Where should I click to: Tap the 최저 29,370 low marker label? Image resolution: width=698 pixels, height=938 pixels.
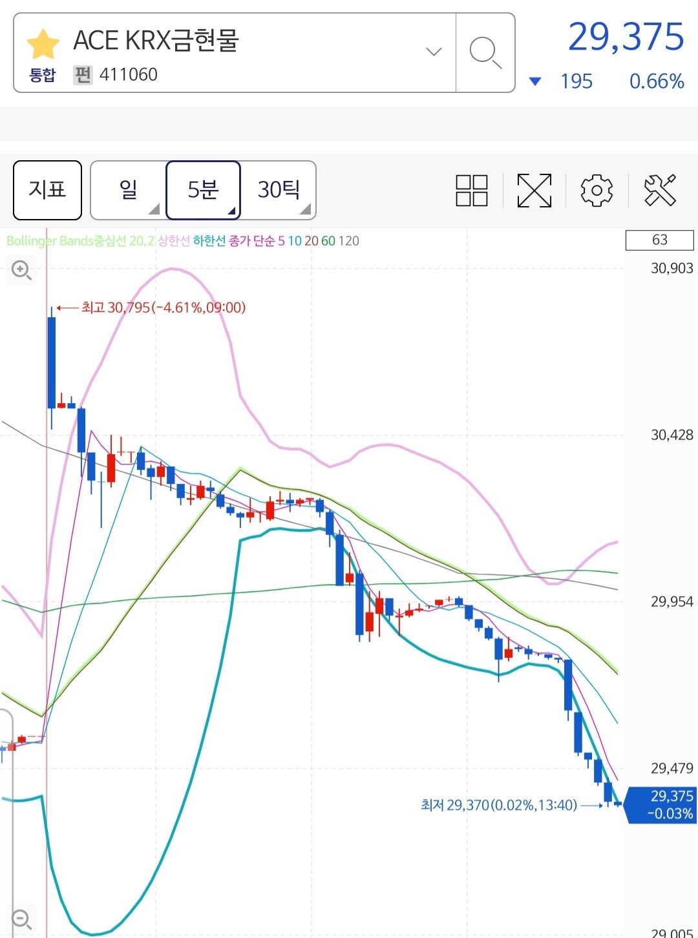point(498,805)
